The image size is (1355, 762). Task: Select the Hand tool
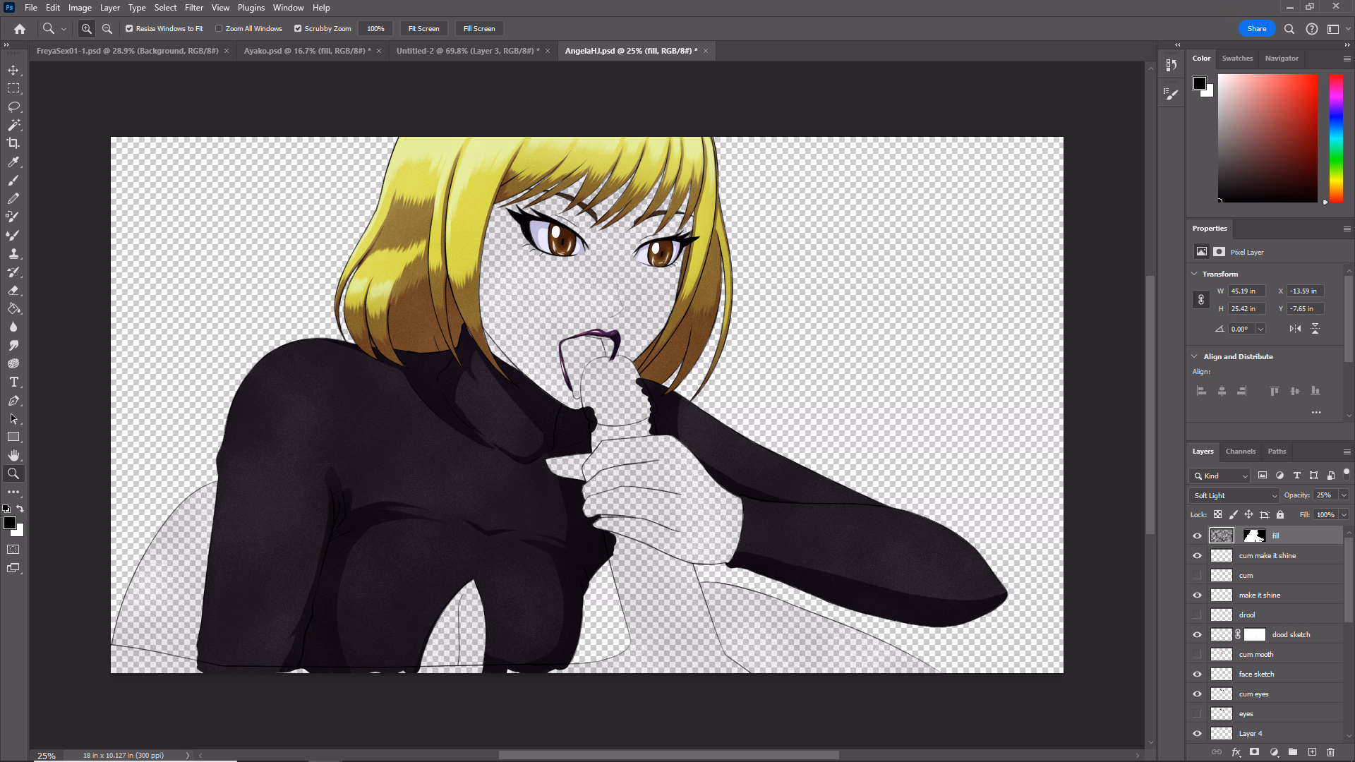point(13,455)
